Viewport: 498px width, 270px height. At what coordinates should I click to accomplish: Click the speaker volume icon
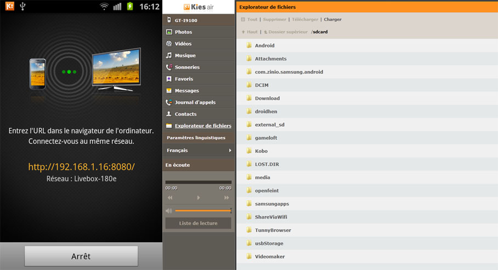pyautogui.click(x=168, y=210)
